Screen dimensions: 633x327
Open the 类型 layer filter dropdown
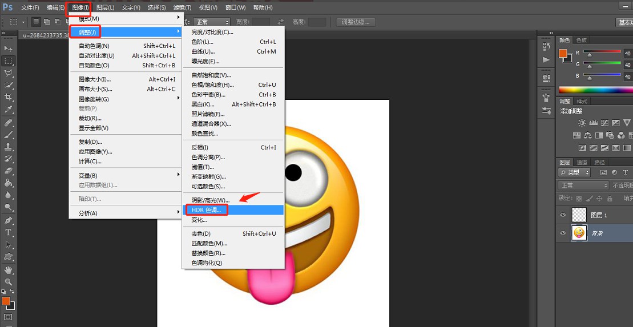pyautogui.click(x=574, y=172)
